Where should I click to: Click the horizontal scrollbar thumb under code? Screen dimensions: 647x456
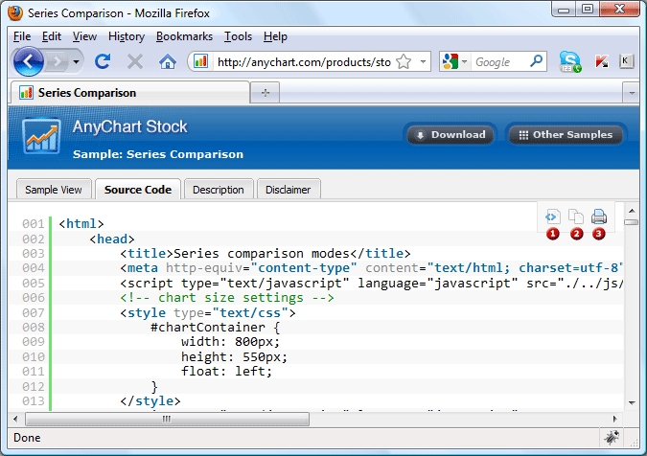tap(167, 419)
